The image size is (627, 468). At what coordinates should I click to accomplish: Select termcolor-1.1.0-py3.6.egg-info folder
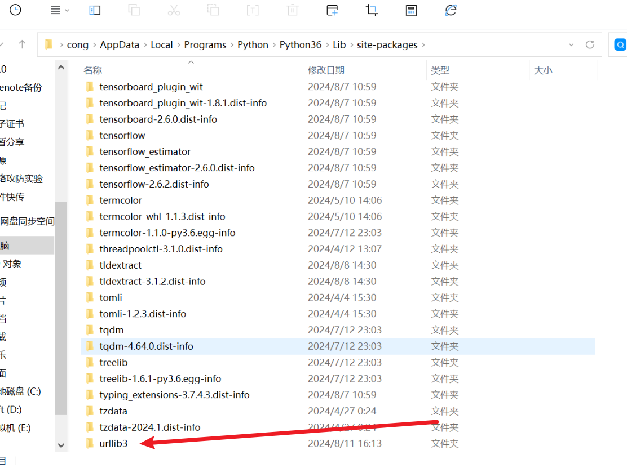[x=167, y=233]
